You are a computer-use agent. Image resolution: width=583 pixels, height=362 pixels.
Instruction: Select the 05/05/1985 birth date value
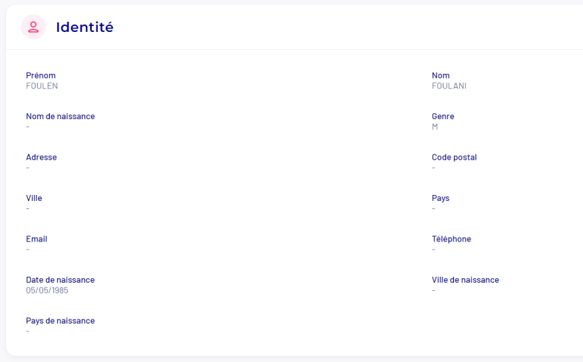click(x=47, y=291)
